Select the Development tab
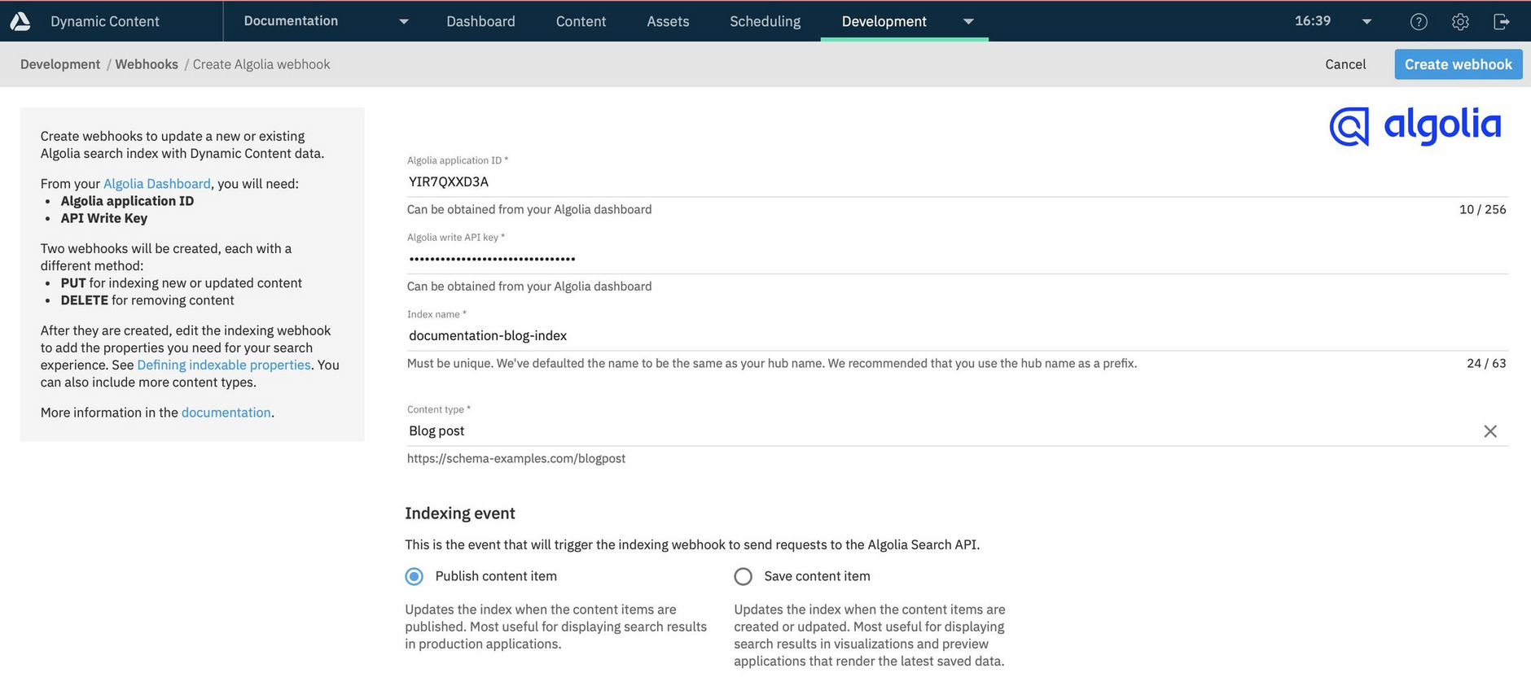This screenshot has width=1531, height=695. click(x=884, y=21)
